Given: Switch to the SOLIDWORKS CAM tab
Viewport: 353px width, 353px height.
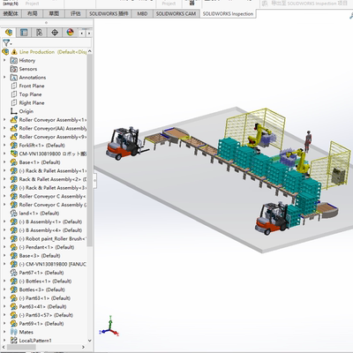Looking at the screenshot, I should [x=176, y=14].
